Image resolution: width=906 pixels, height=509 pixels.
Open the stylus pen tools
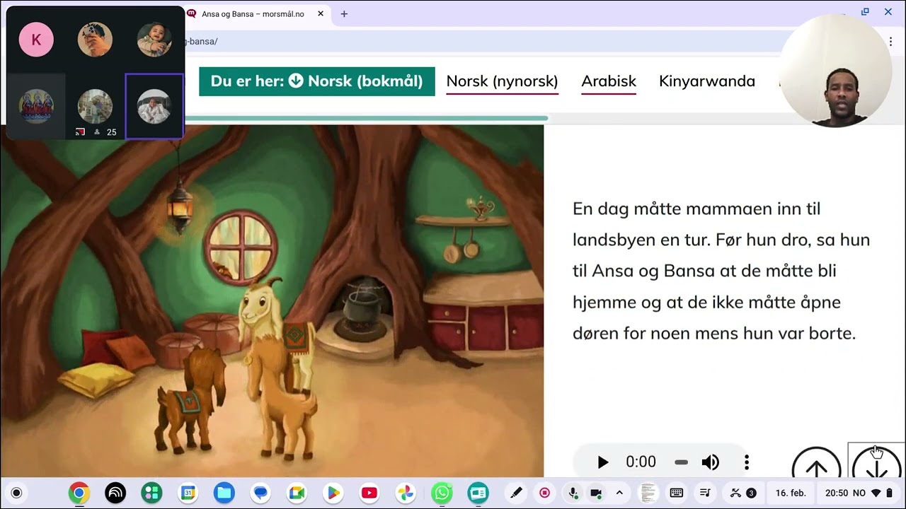coord(516,493)
